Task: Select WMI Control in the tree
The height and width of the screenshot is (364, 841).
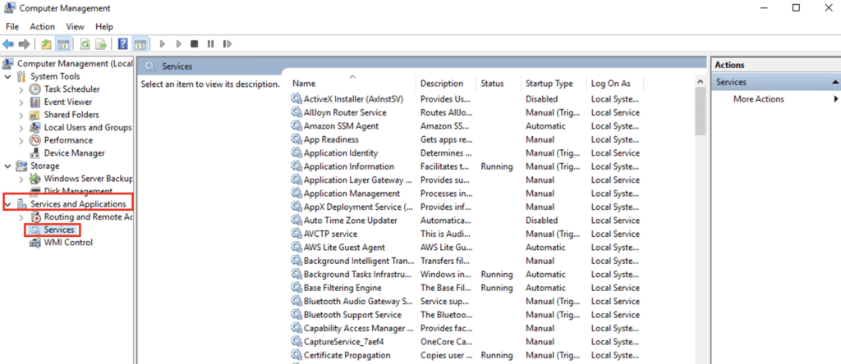Action: click(x=68, y=243)
